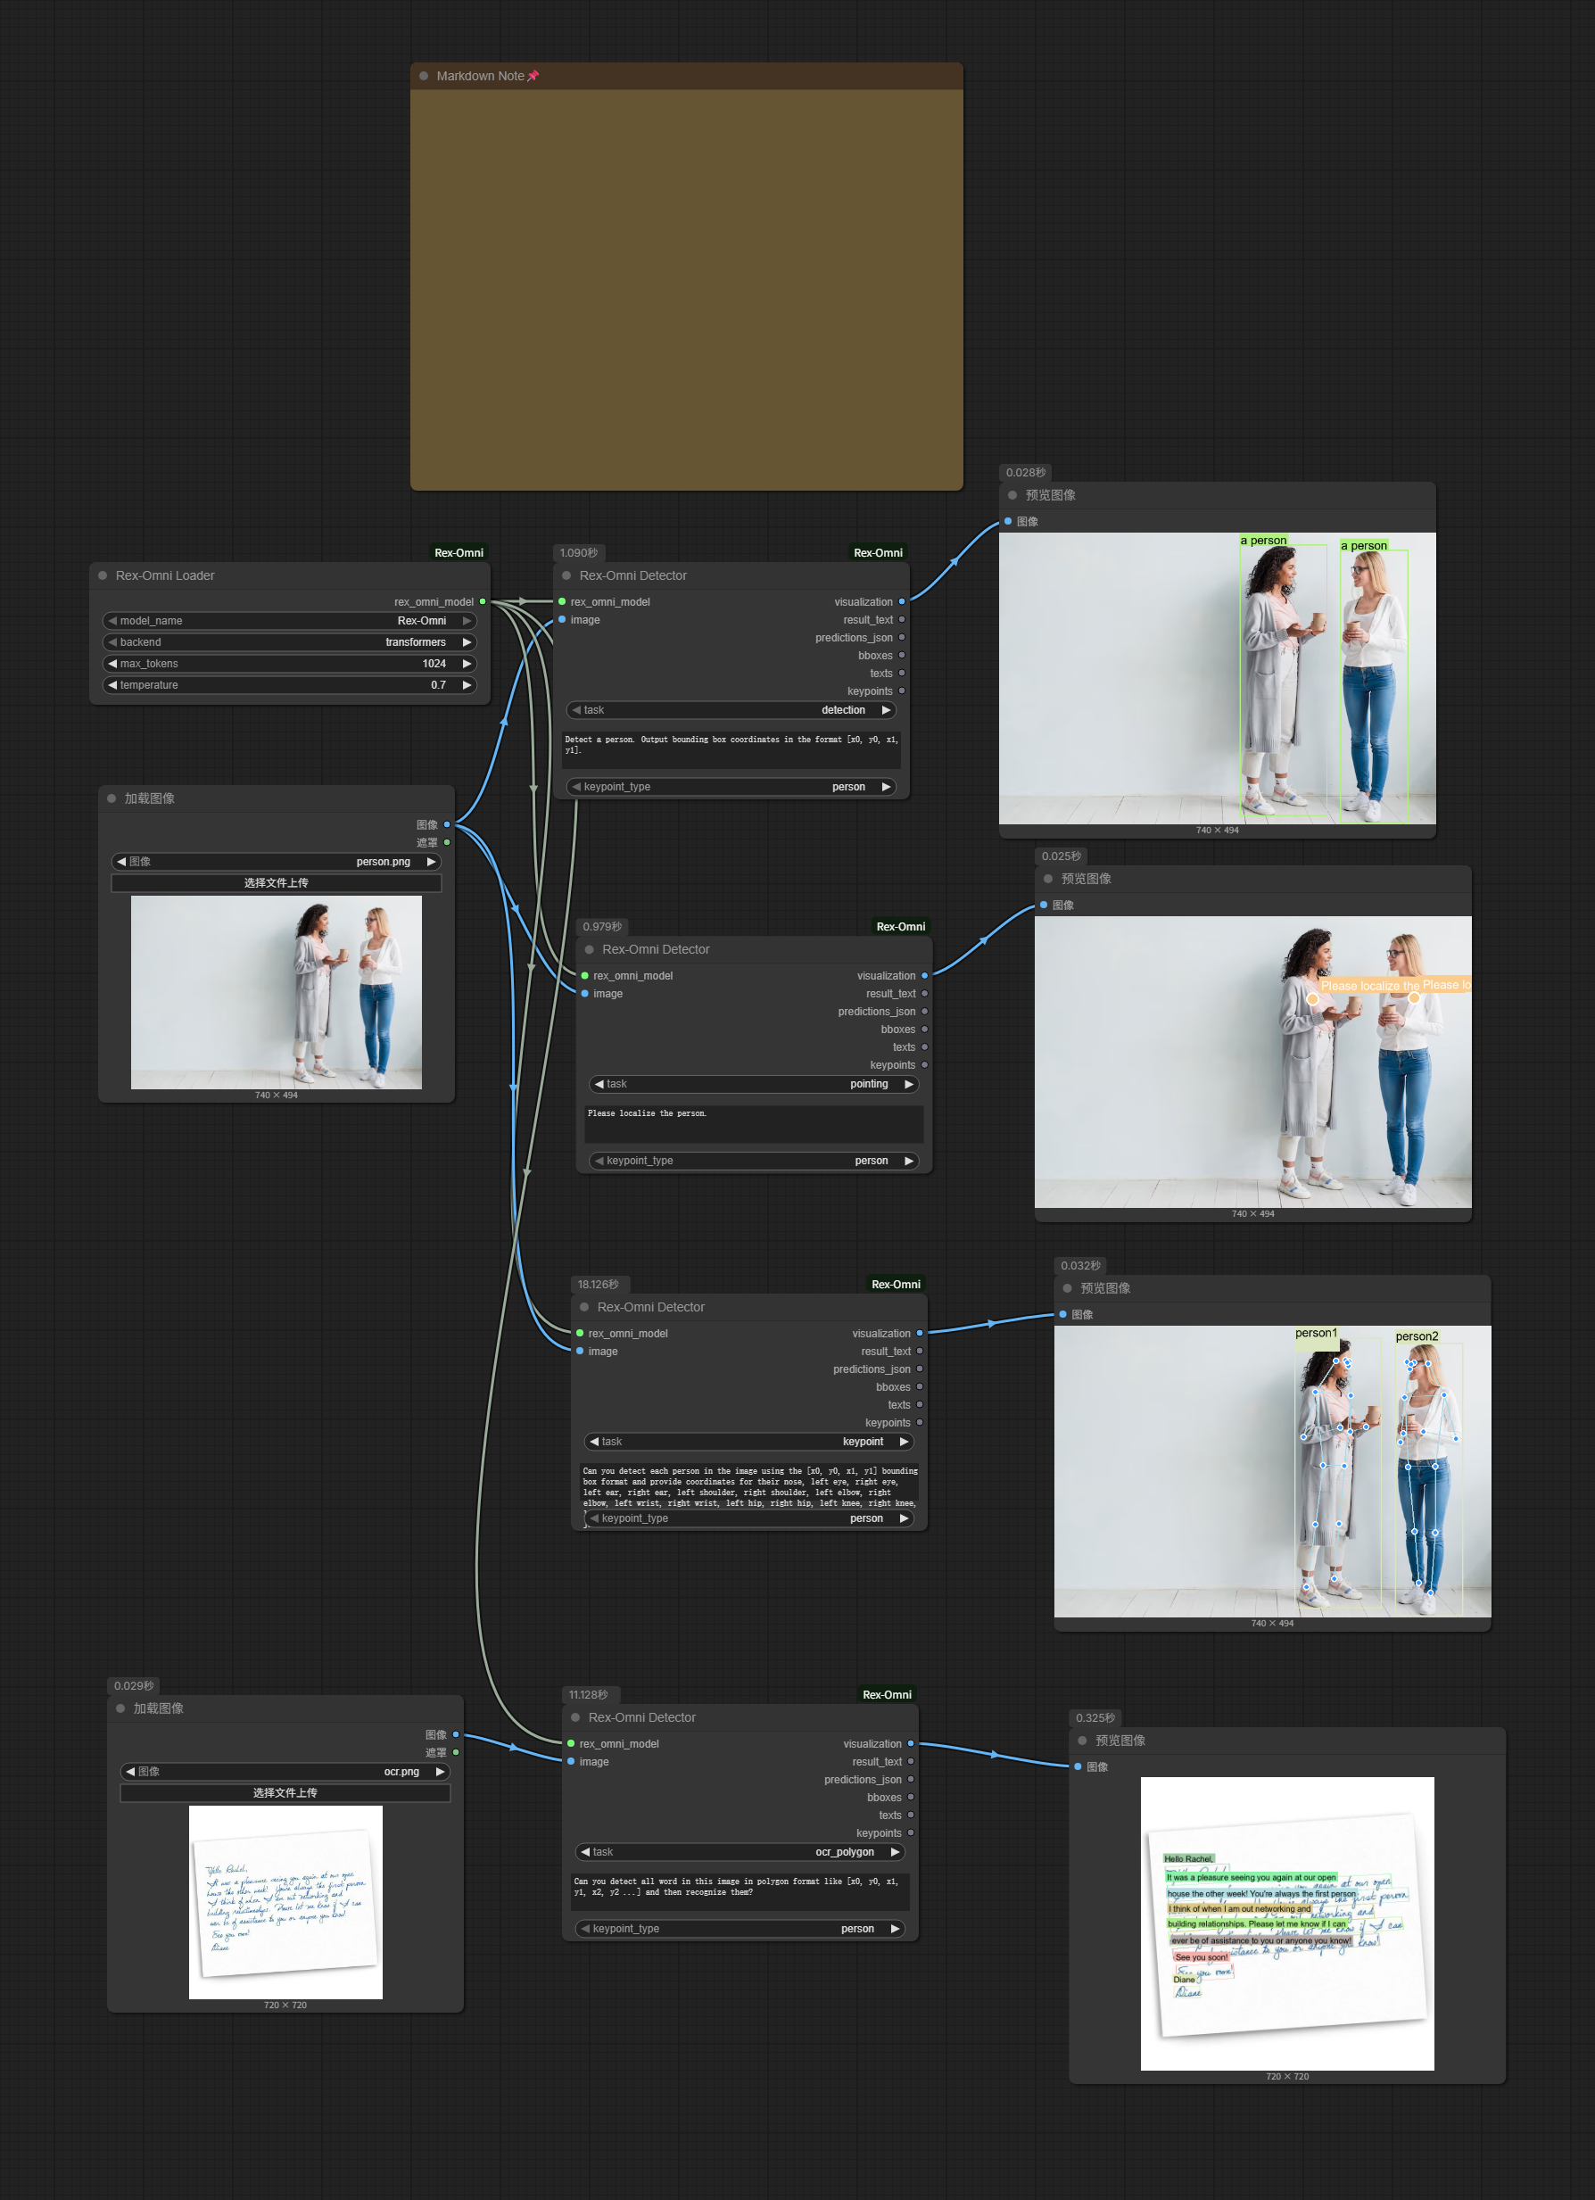Click bboxes output port on detection Detector
Image resolution: width=1595 pixels, height=2200 pixels.
click(x=901, y=655)
